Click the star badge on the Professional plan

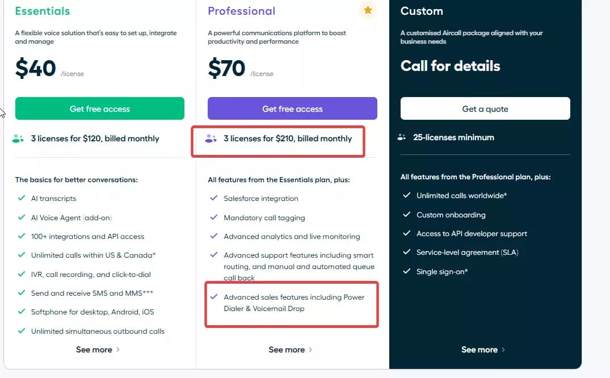pos(368,10)
